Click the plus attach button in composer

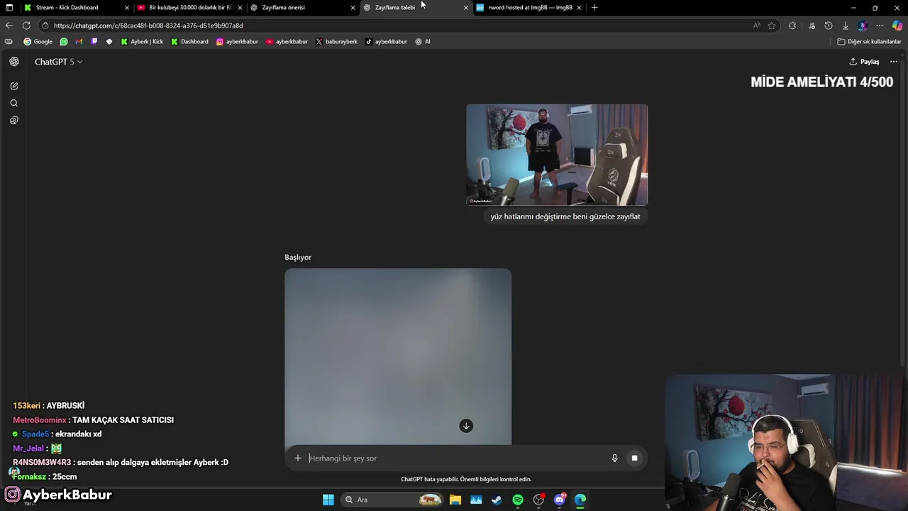pyautogui.click(x=298, y=458)
